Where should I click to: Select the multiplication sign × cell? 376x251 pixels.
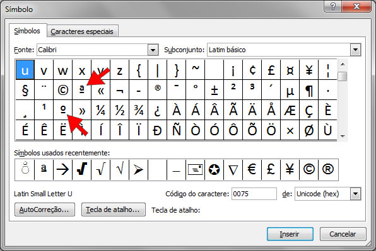(x=290, y=130)
